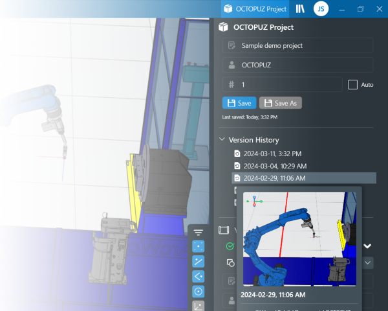Toggle the angle vertex snap tool

coord(199,276)
